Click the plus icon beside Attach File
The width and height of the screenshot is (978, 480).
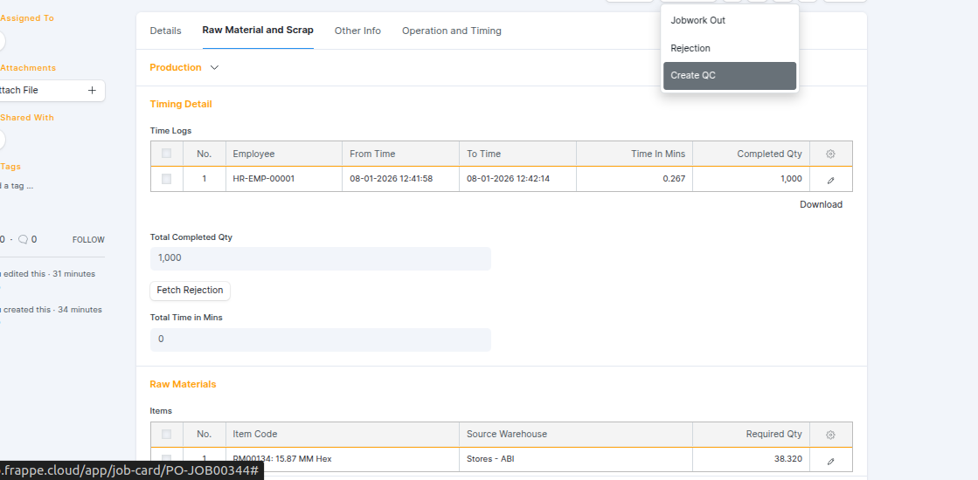tap(92, 90)
